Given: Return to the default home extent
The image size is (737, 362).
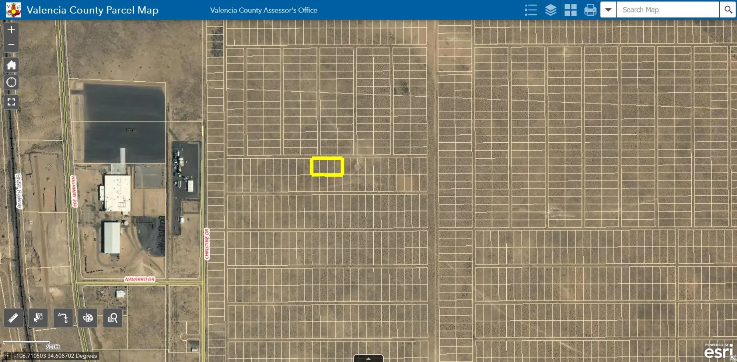Looking at the screenshot, I should pos(11,65).
